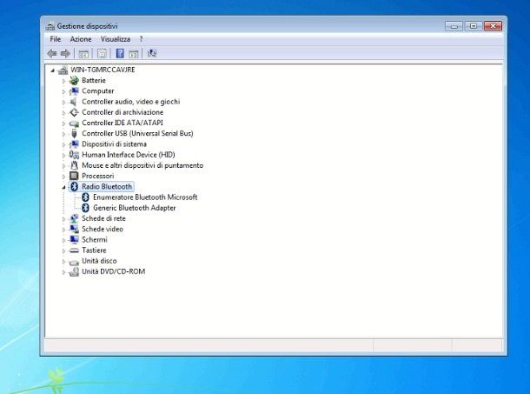
Task: Open the File menu
Action: pos(56,39)
